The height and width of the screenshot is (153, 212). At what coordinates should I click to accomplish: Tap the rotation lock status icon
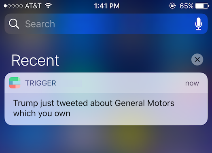coord(172,6)
